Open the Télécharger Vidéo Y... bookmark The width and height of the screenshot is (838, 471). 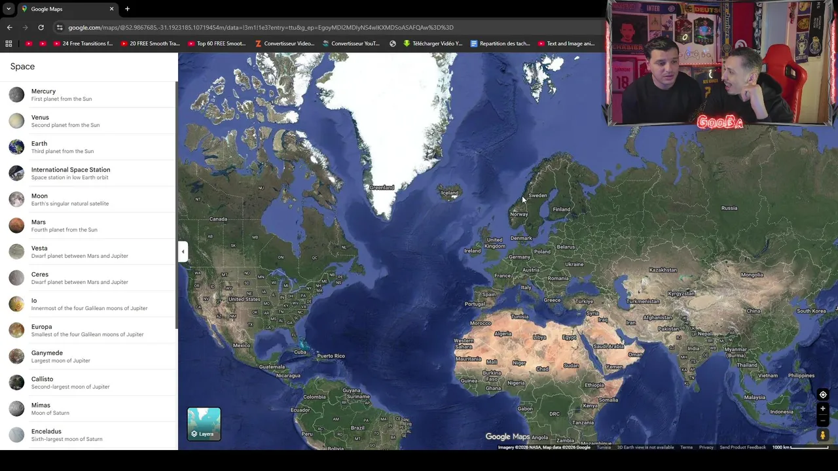tap(433, 44)
